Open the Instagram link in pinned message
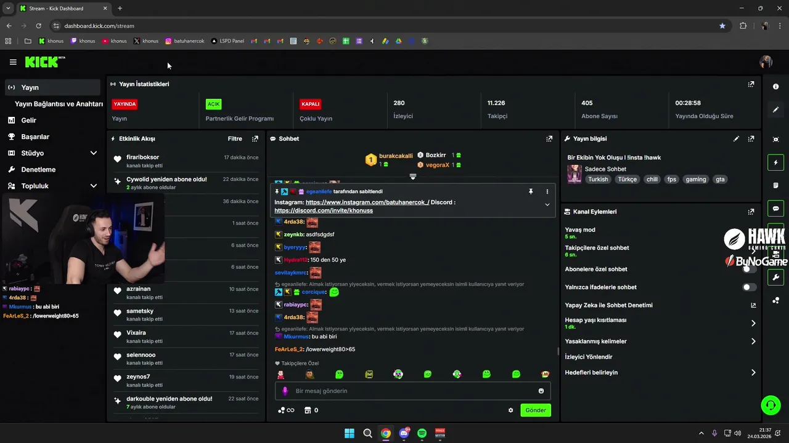 pos(367,202)
